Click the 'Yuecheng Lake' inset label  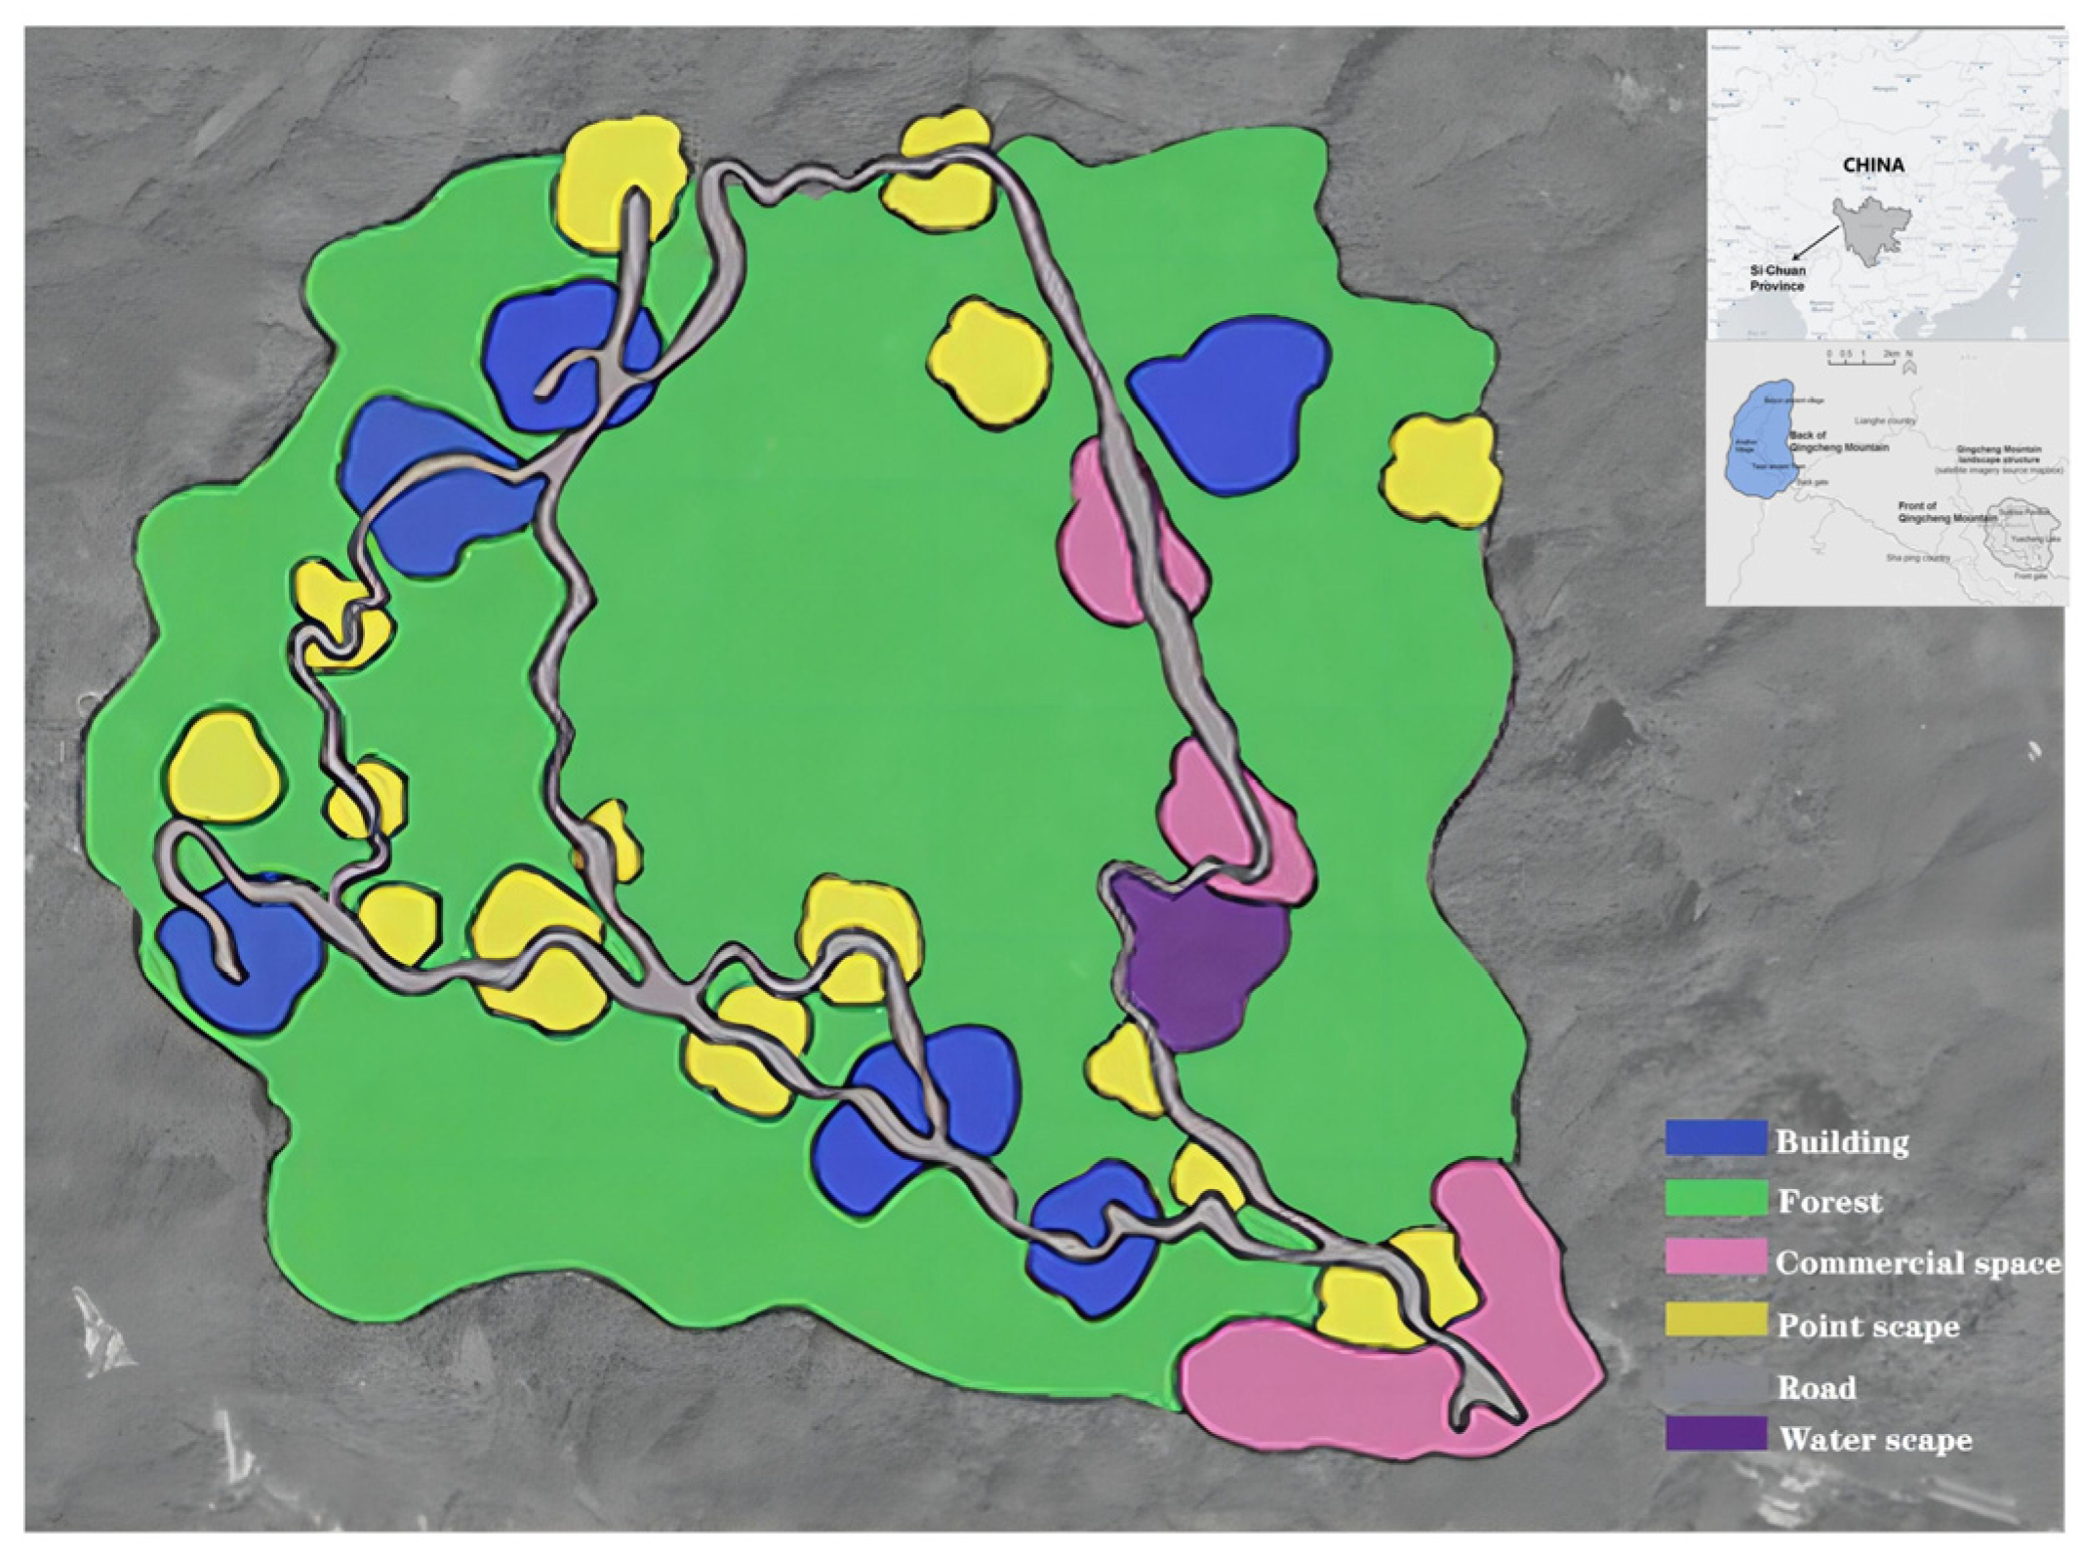point(2036,539)
